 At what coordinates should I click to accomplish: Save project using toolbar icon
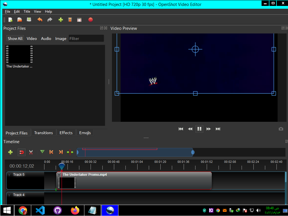(x=29, y=20)
